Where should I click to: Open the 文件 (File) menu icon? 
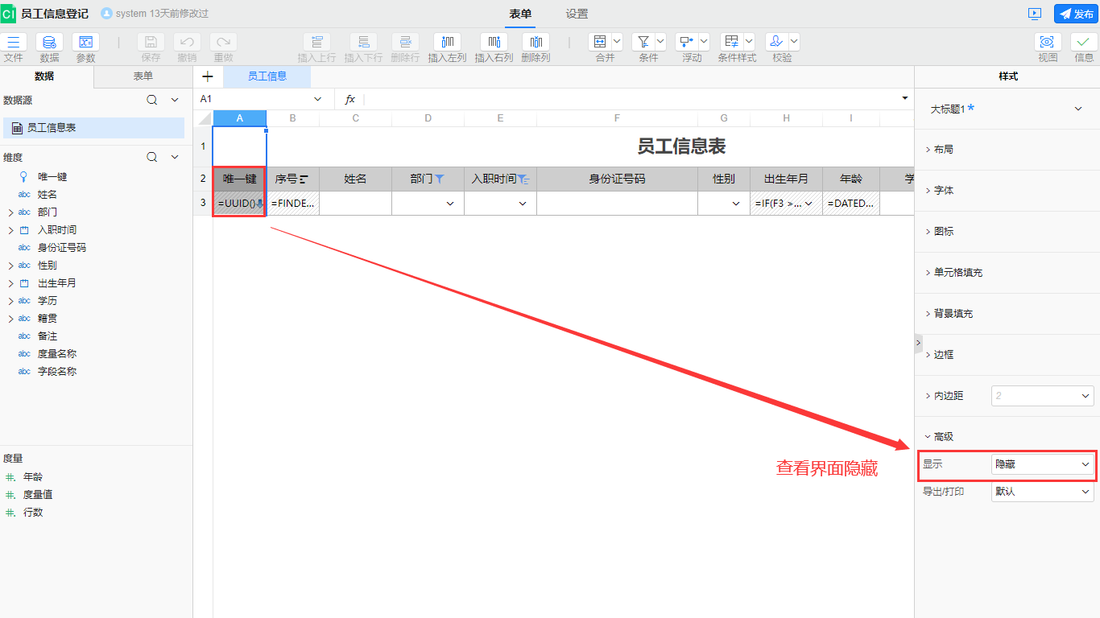tap(14, 43)
